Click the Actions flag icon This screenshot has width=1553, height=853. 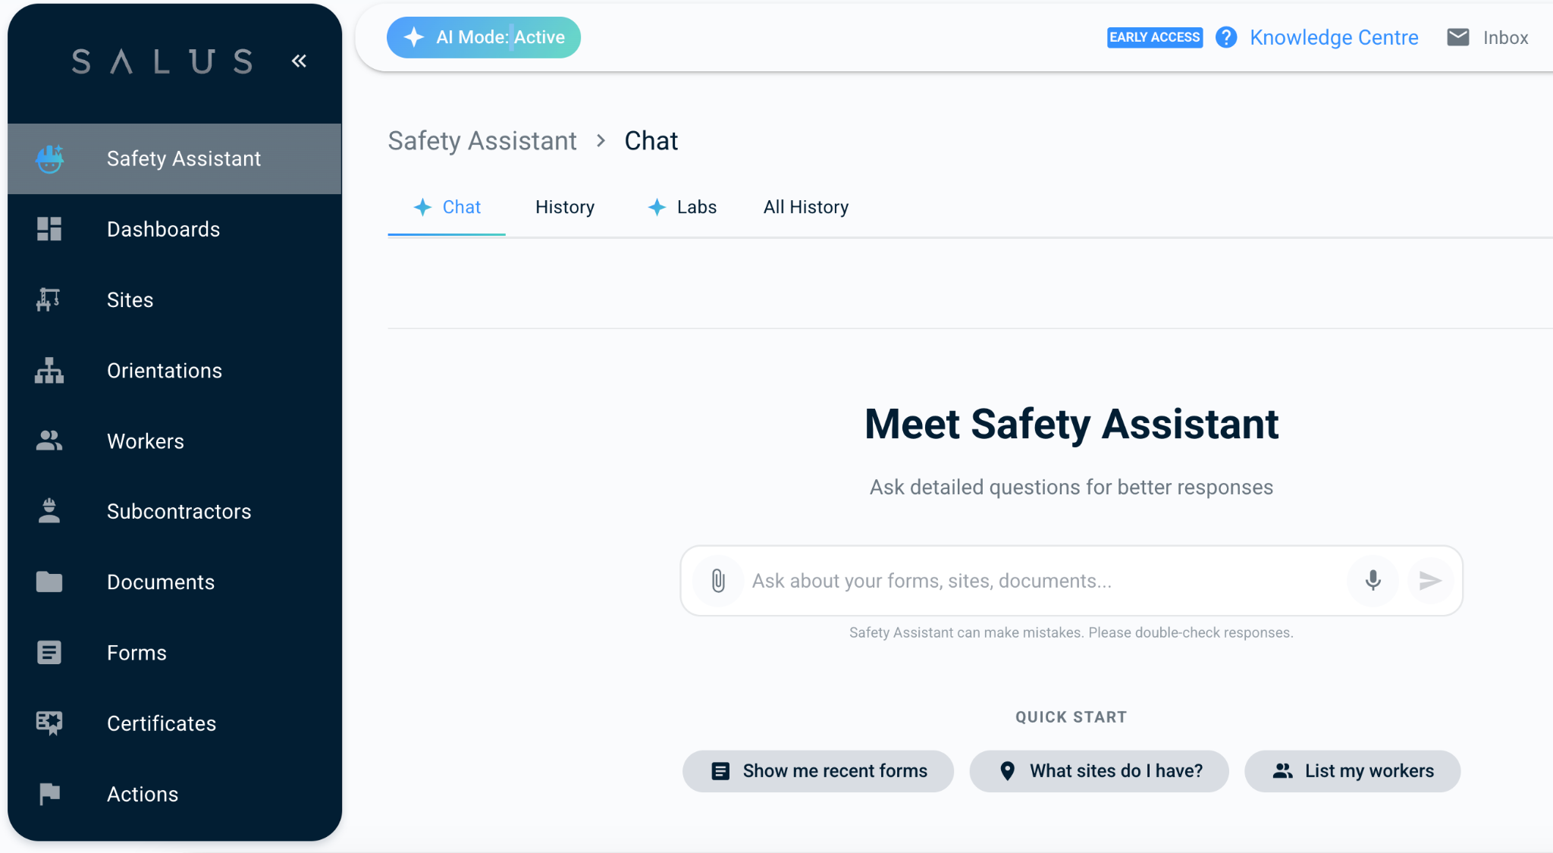[x=49, y=794]
